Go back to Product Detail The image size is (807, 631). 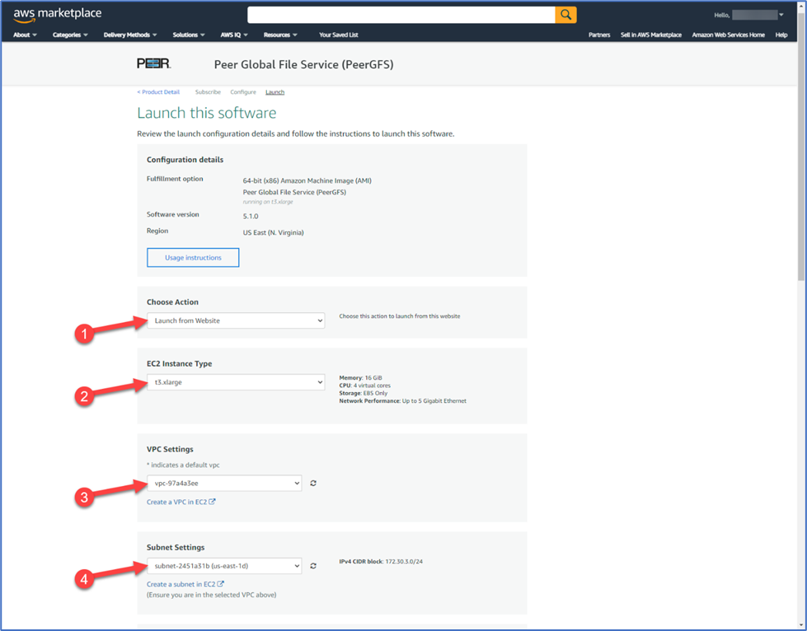158,92
